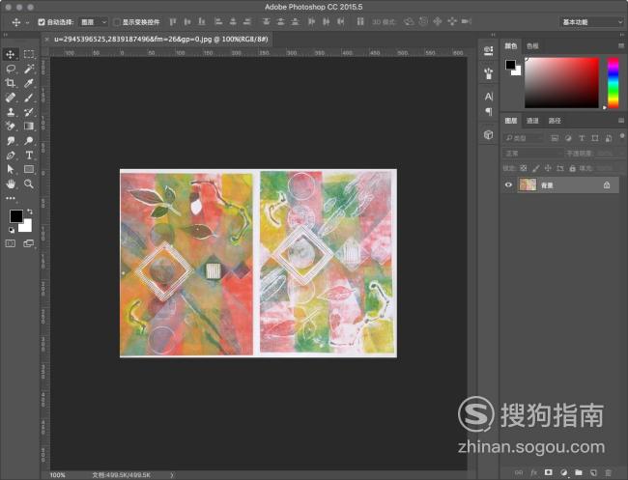Image resolution: width=628 pixels, height=480 pixels.
Task: Select the Clone Stamp tool
Action: click(x=11, y=112)
